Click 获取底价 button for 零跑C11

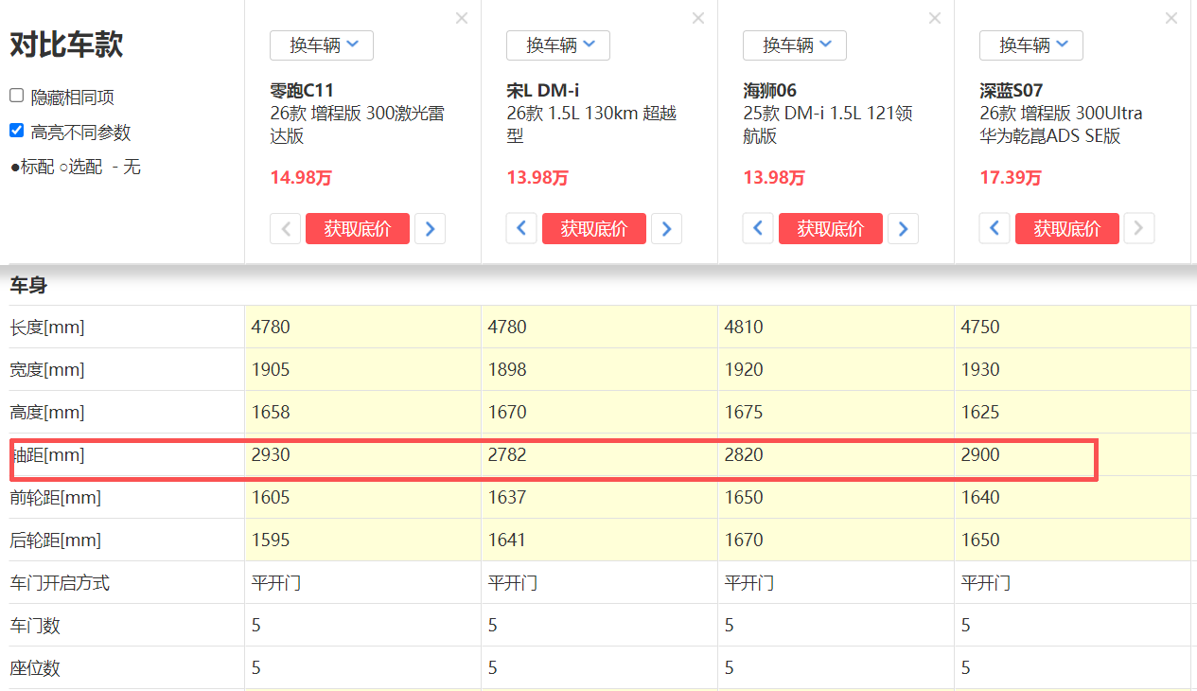(x=357, y=228)
